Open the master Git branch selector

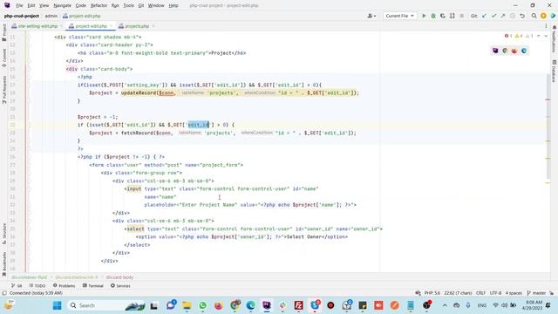point(536,293)
